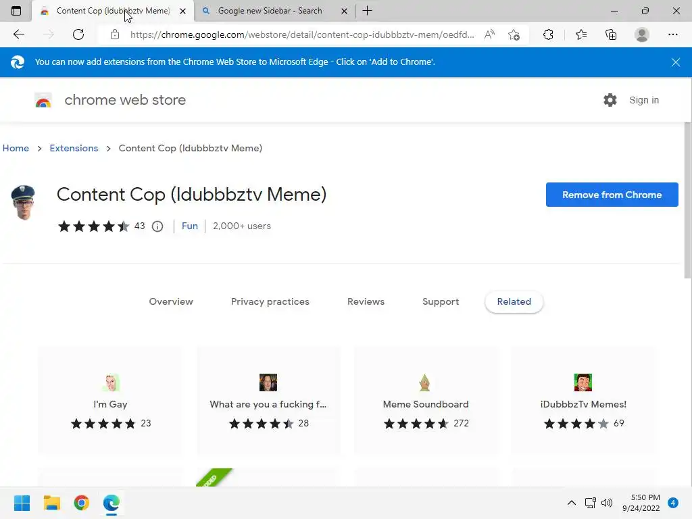
Task: Open clock showing 5:50 PM
Action: (641, 503)
